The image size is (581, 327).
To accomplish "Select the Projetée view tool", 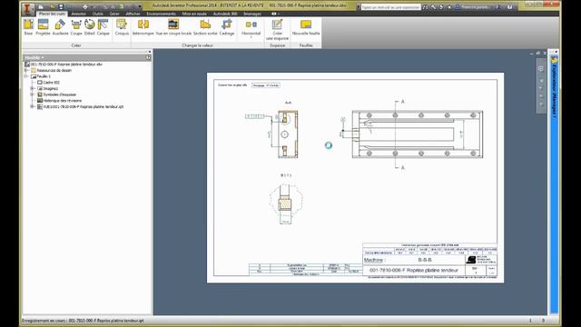I will pos(43,27).
